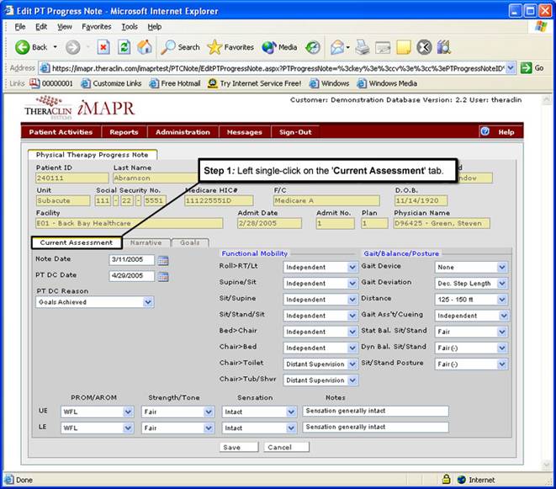Click the Home icon in toolbar
Screen dimensions: 556x489
(145, 47)
